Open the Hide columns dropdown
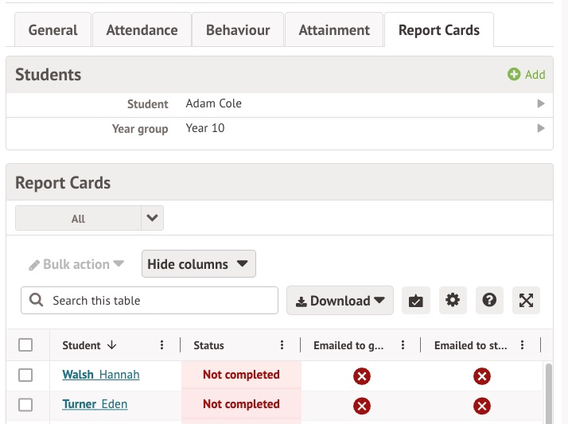 coord(198,264)
